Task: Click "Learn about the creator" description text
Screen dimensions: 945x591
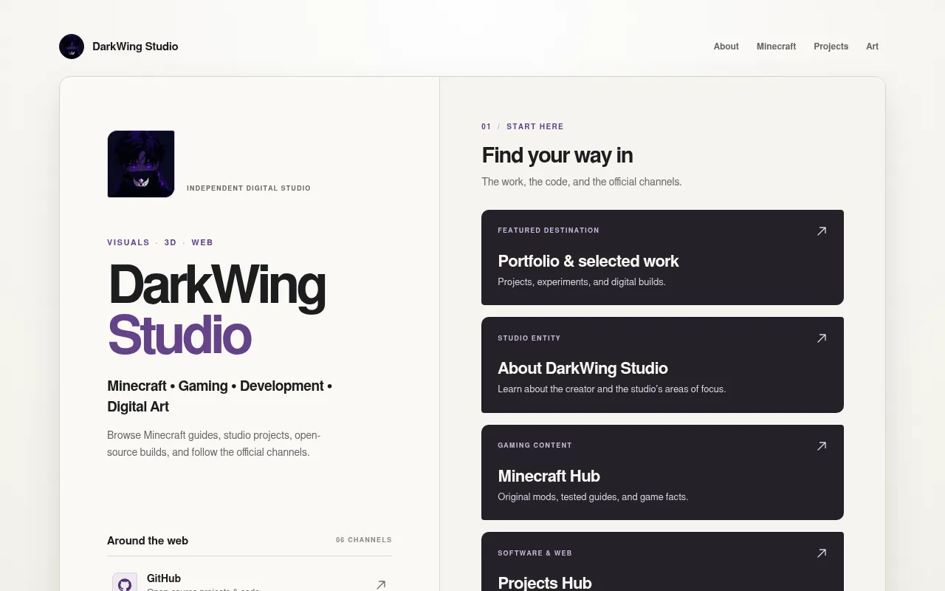Action: point(612,389)
